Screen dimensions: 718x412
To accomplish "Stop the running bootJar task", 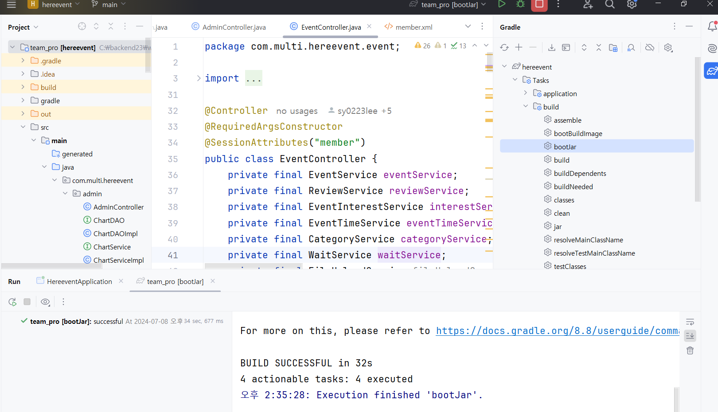I will (539, 4).
